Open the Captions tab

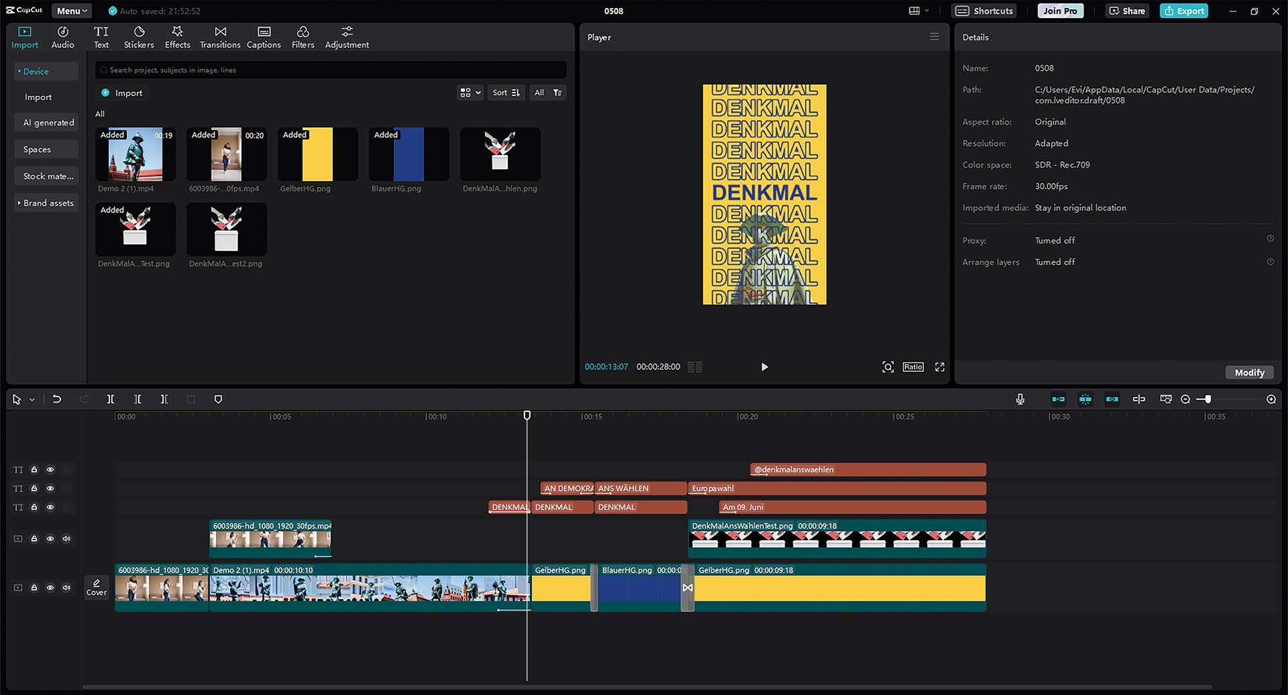[264, 37]
